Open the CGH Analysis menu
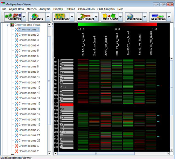This screenshot has width=175, height=159. tap(106, 9)
